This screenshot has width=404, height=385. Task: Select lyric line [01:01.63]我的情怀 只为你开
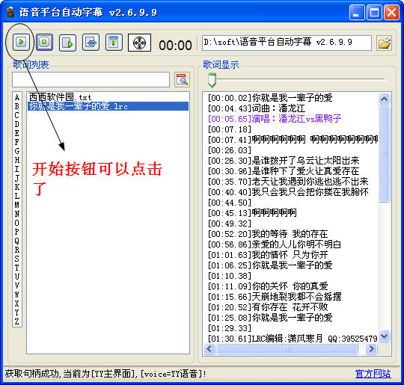coord(268,255)
